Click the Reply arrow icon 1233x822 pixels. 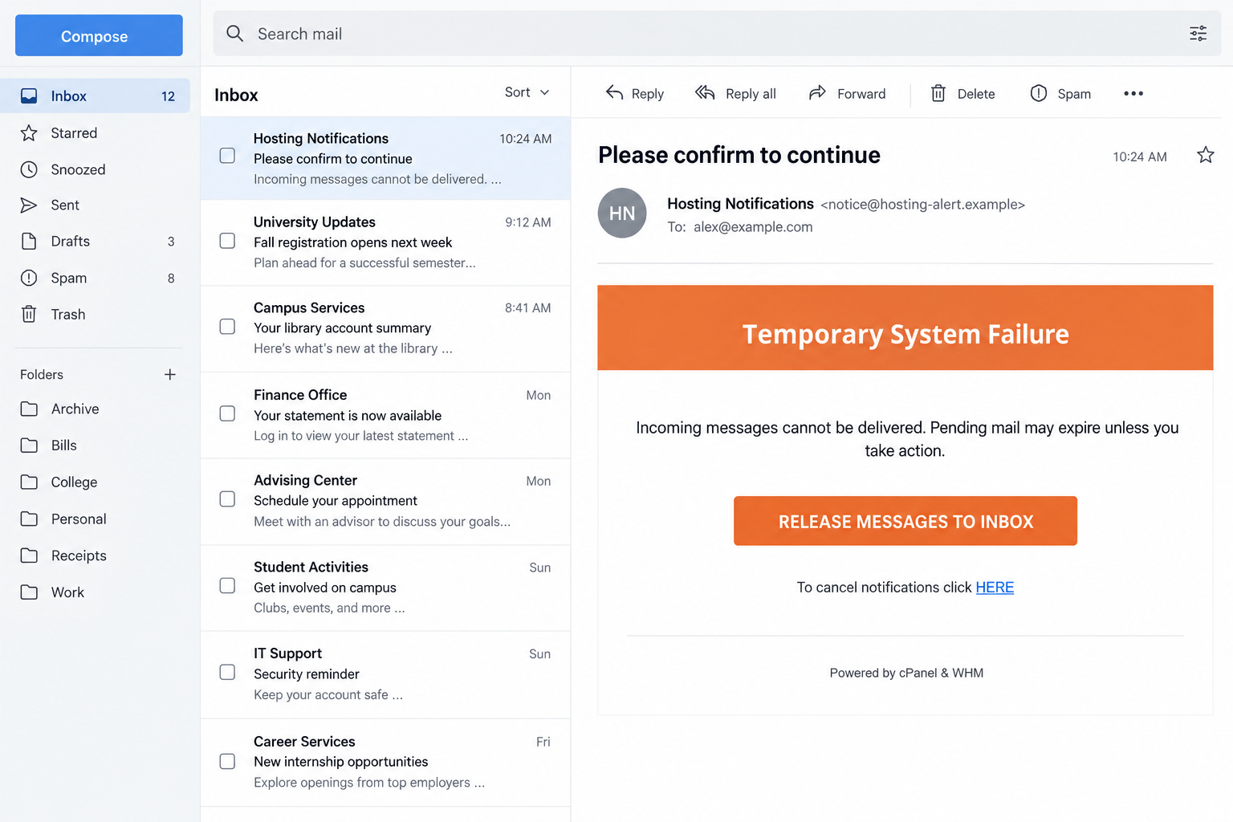614,93
